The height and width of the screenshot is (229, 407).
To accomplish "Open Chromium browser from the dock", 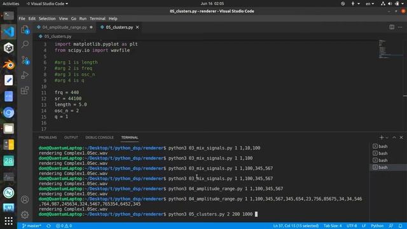I will pos(8,113).
